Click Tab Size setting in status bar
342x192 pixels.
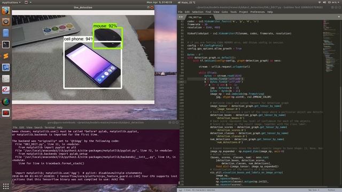click(x=314, y=190)
